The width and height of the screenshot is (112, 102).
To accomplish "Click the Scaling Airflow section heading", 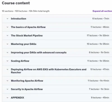I will [x=20, y=61].
